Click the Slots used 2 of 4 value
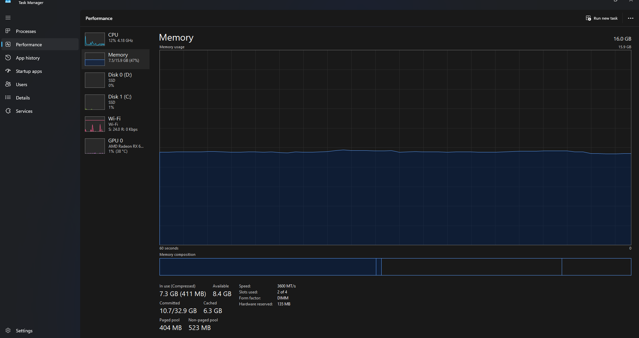 click(282, 292)
